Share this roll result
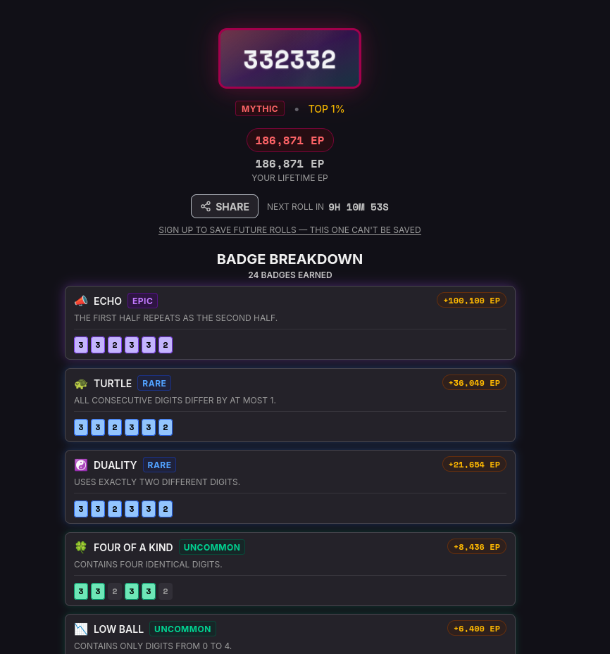 (225, 206)
